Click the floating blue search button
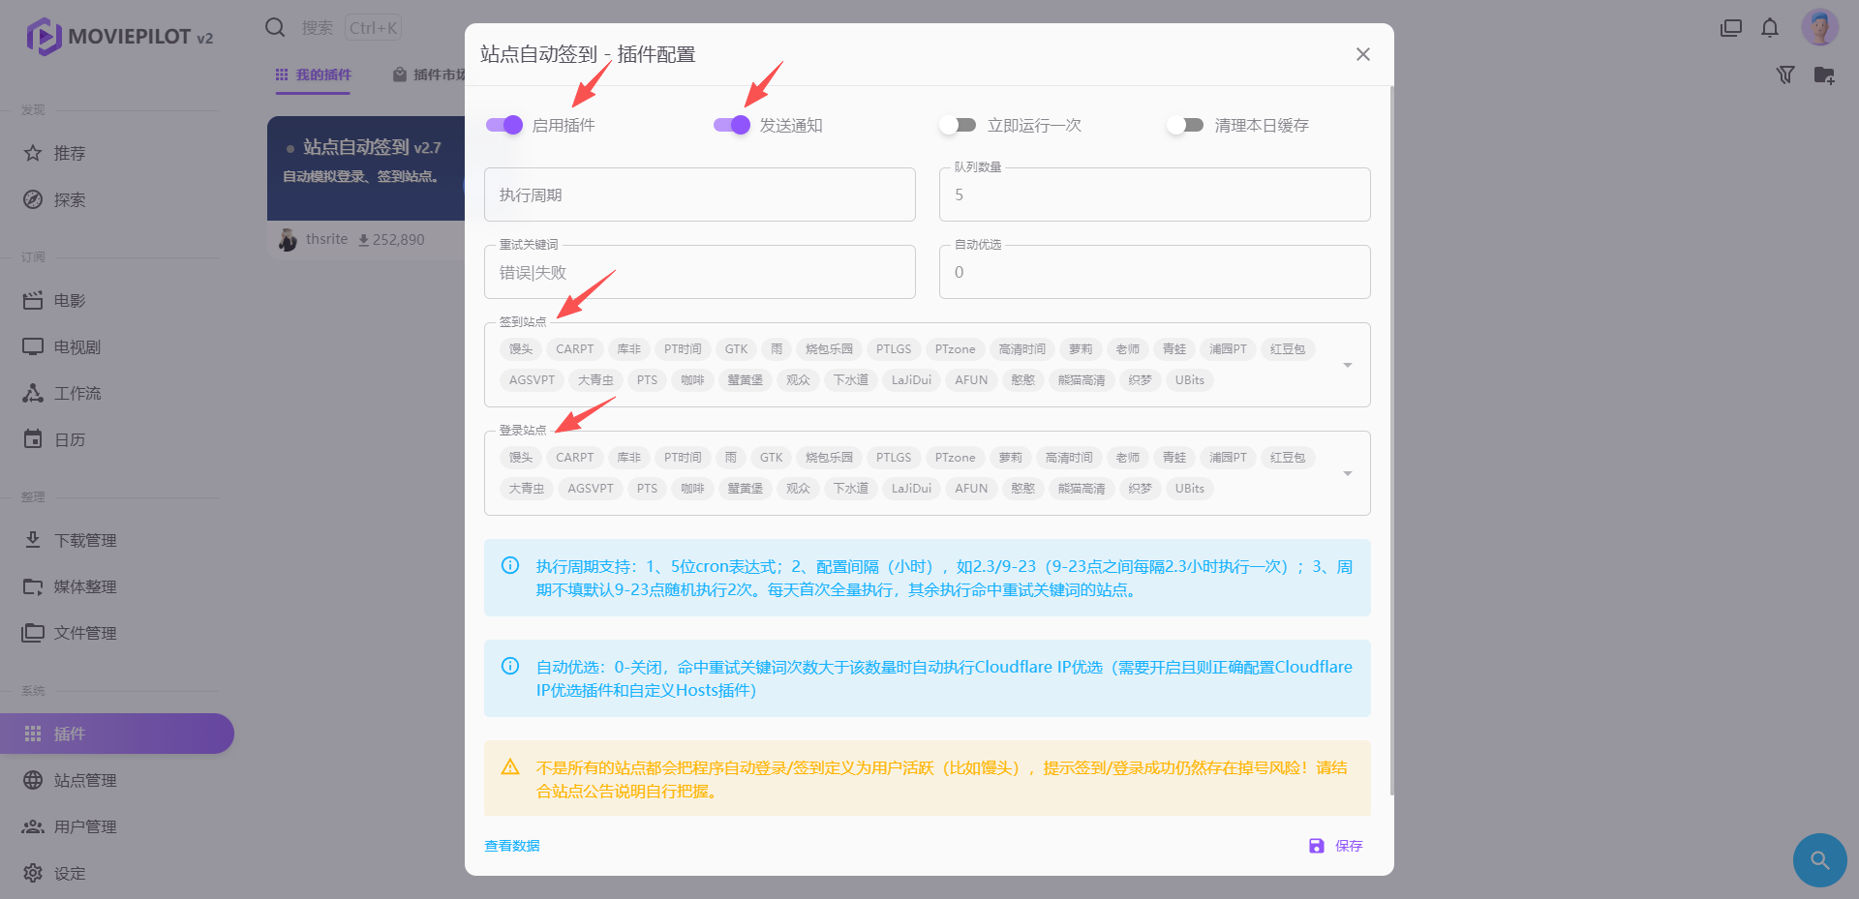 (1819, 859)
